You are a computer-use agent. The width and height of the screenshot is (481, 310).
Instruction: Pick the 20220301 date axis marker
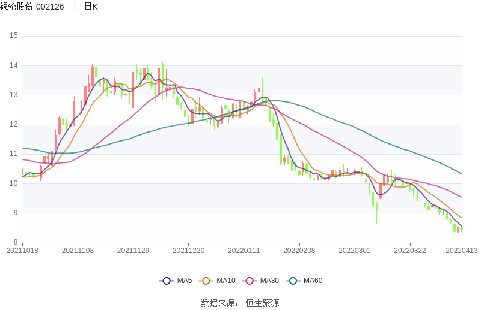point(355,251)
